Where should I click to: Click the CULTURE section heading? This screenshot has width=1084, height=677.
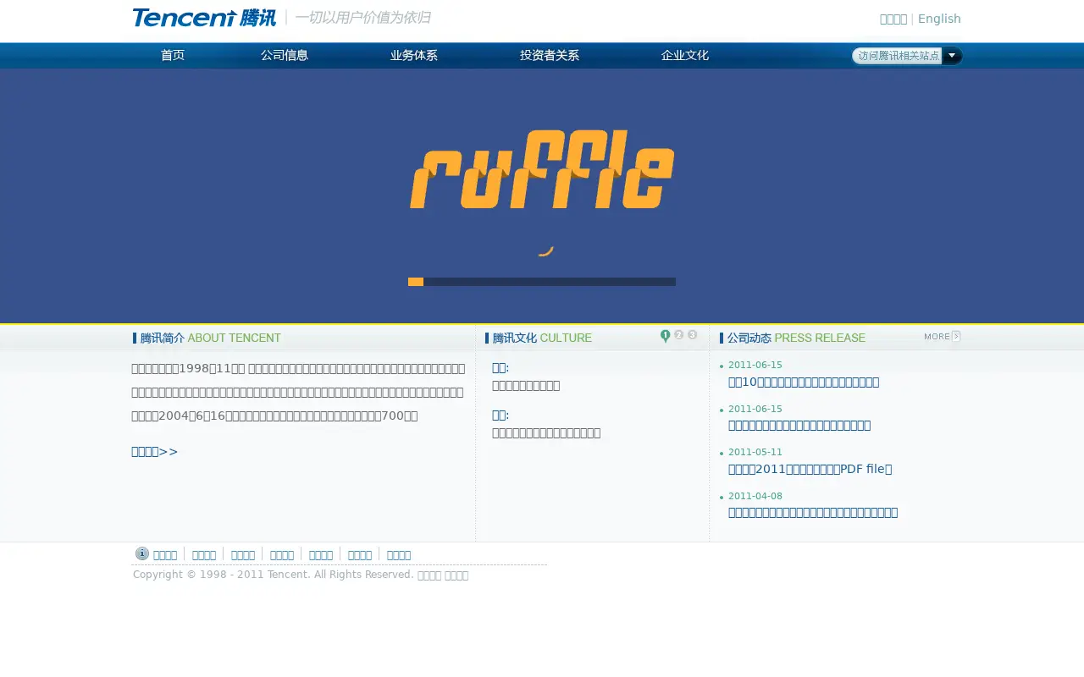tap(539, 338)
